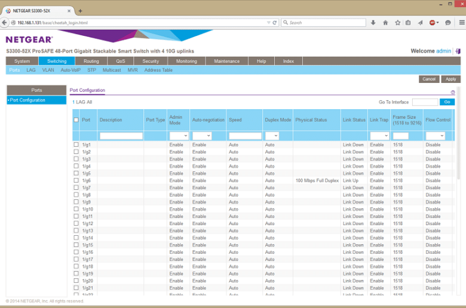Tick the checkbox for port 1/g9

(x=76, y=202)
